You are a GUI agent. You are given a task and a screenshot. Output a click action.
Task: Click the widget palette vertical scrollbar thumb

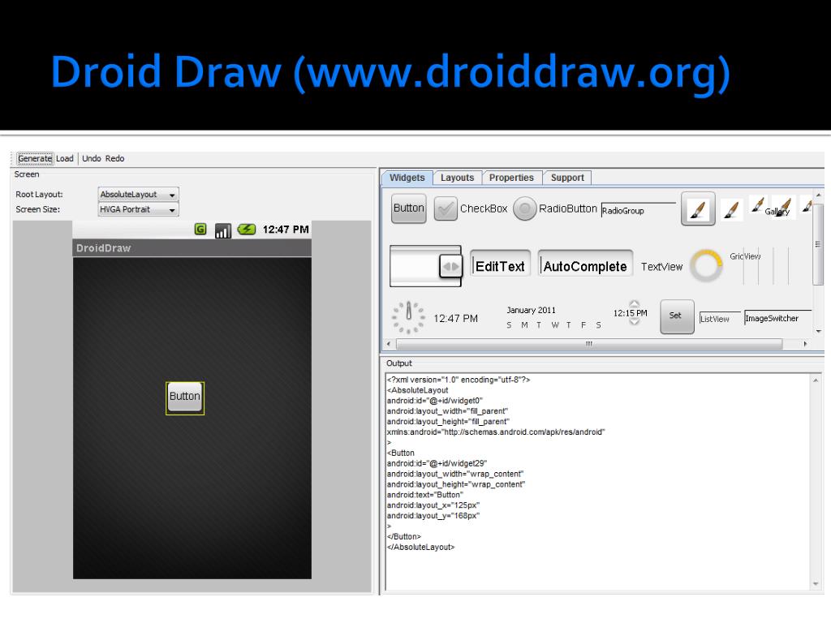pos(818,243)
